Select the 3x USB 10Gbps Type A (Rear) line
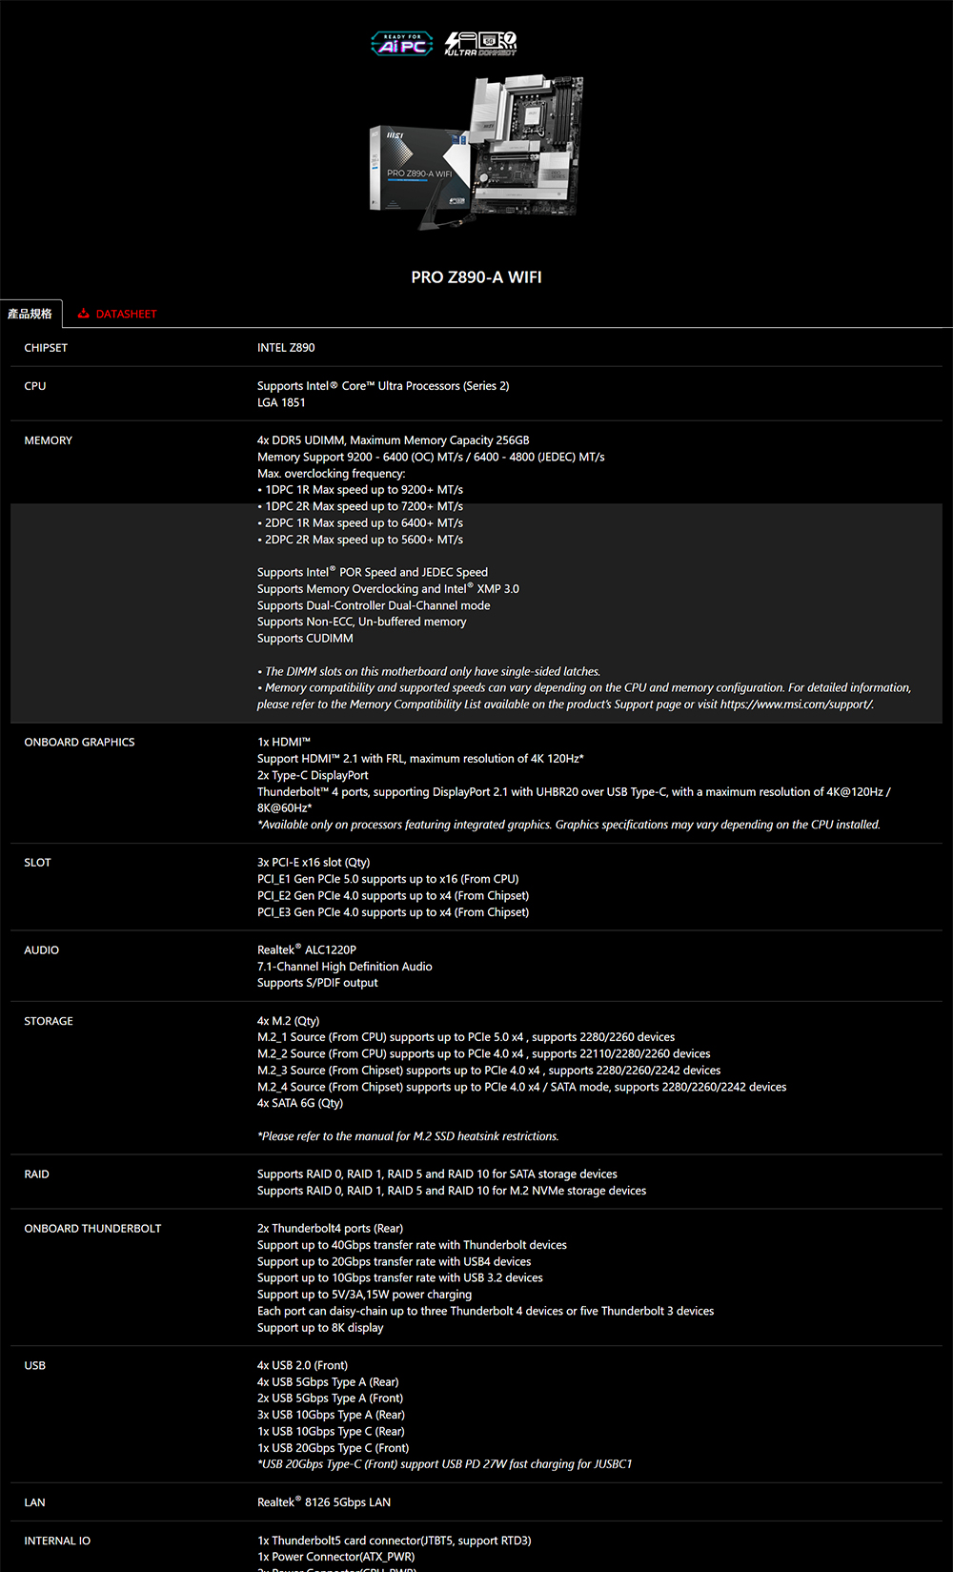Viewport: 953px width, 1572px height. 331,1415
